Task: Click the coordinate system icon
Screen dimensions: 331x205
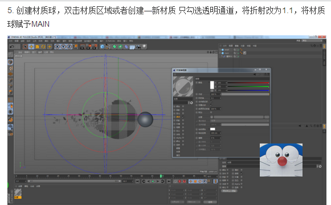Action: [76, 47]
